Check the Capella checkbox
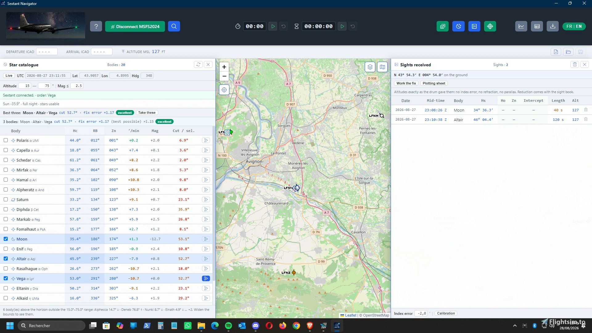 6,150
